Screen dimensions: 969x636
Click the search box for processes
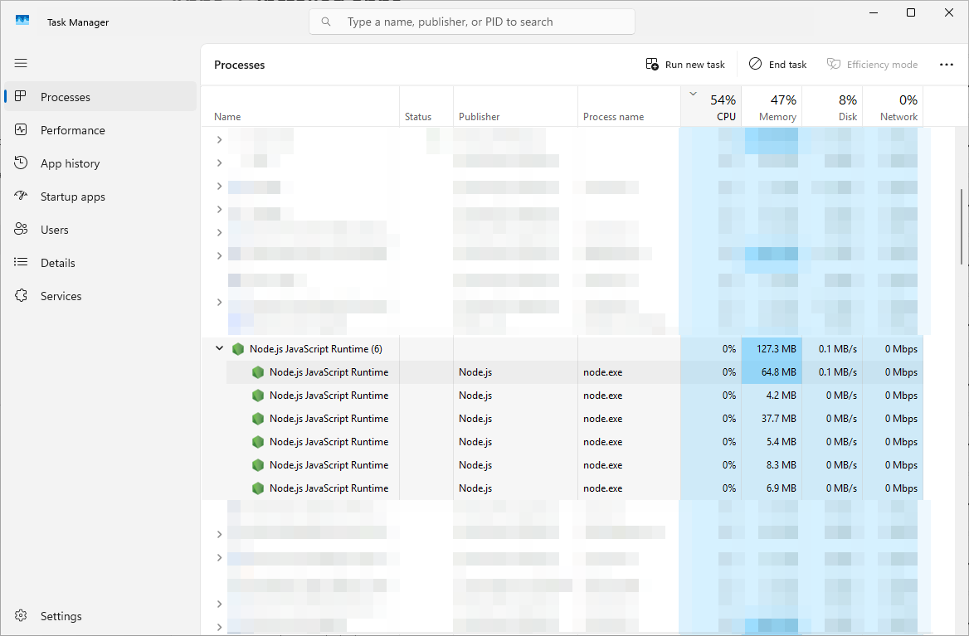coord(471,22)
